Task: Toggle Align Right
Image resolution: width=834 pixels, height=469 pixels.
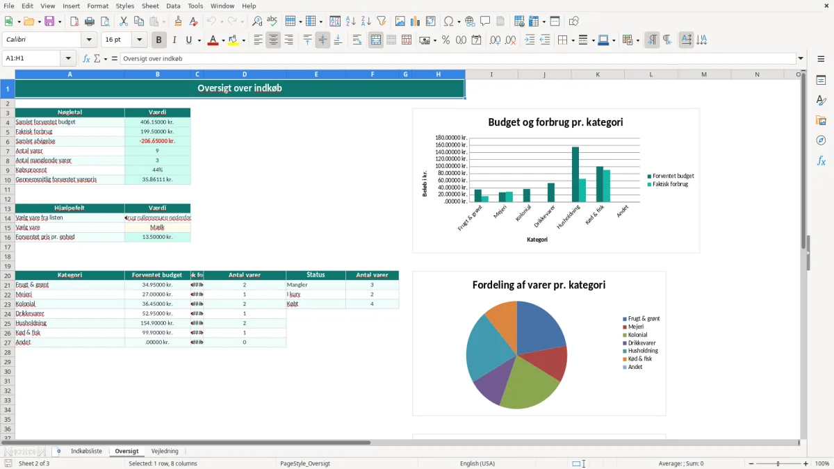Action: point(288,40)
